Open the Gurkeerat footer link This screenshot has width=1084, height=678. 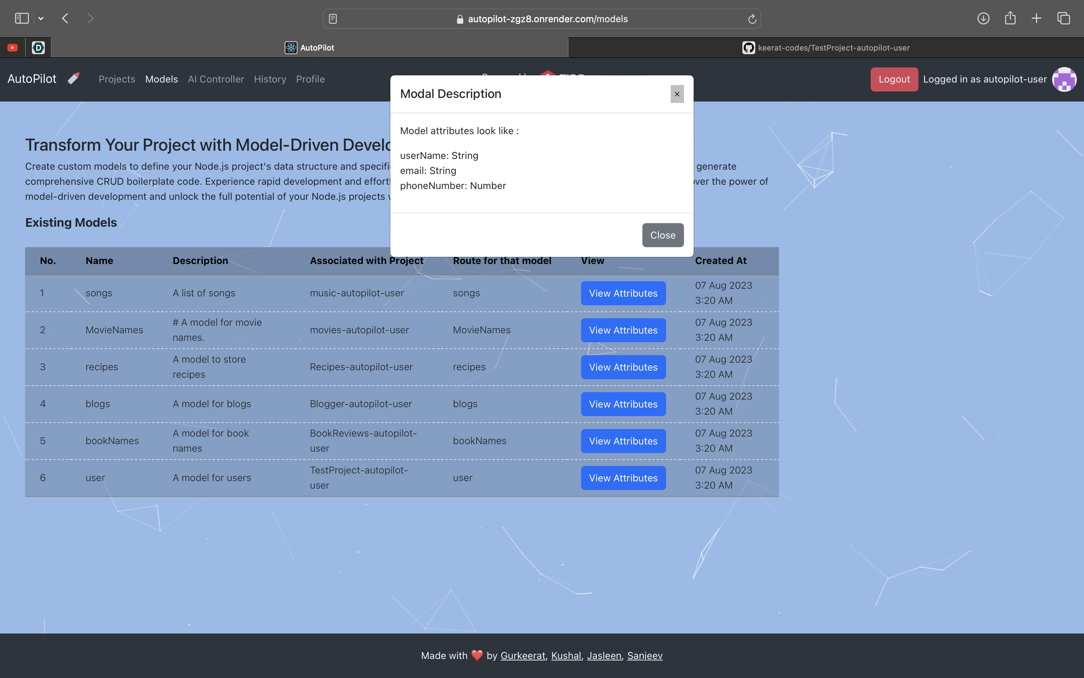[x=522, y=656]
